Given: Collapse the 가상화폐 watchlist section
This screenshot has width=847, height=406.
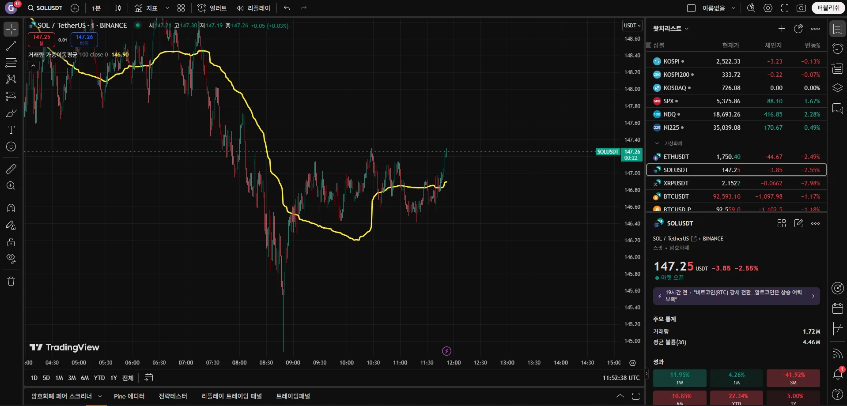Looking at the screenshot, I should pyautogui.click(x=657, y=143).
